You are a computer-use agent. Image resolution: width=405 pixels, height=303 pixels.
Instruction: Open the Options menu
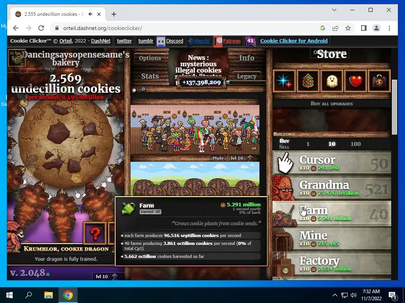click(x=150, y=58)
